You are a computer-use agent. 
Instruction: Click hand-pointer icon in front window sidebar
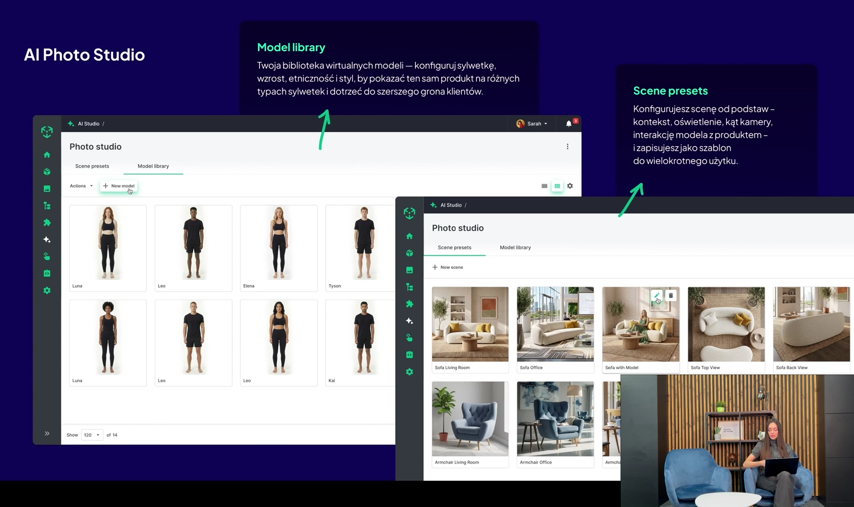pos(409,338)
